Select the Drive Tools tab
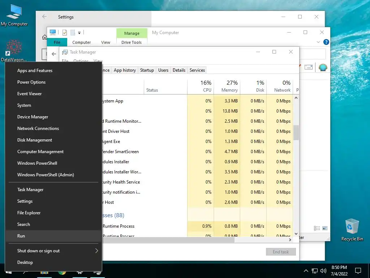370x278 pixels. tap(132, 42)
